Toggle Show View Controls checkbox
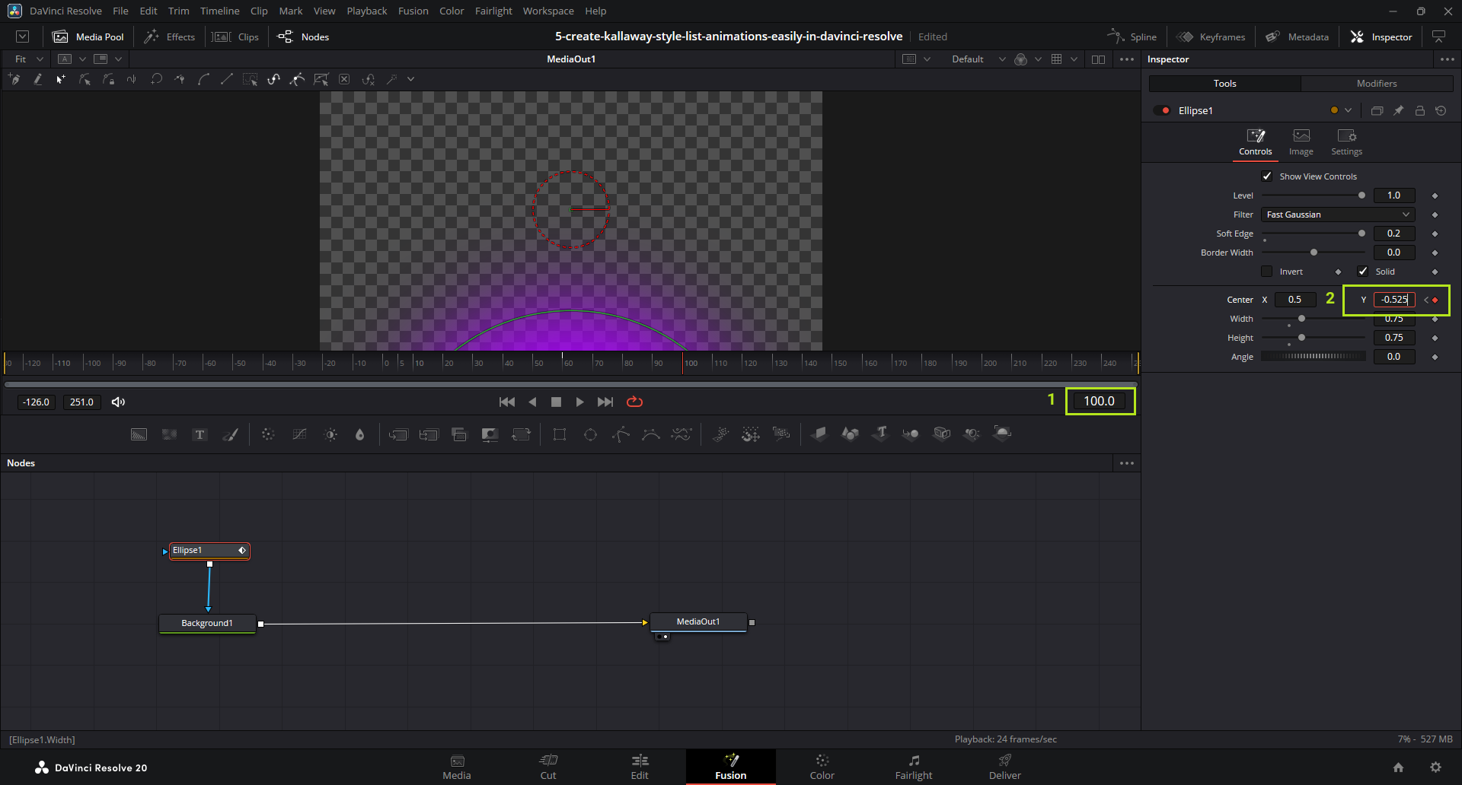Screen dimensions: 1462x785 [1267, 176]
